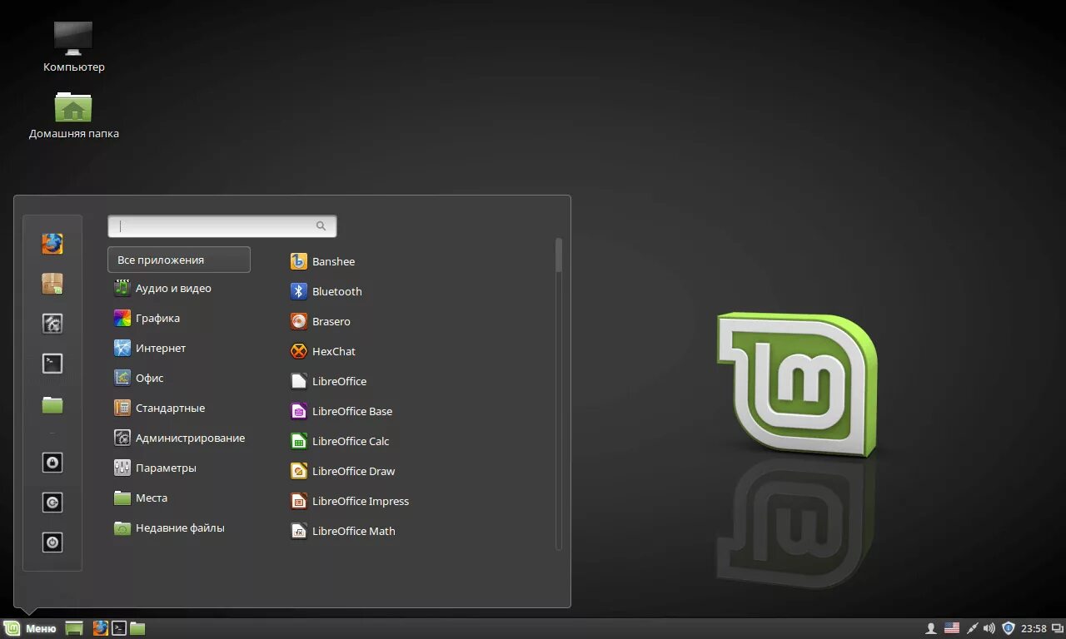The width and height of the screenshot is (1066, 639).
Task: Click the search magnifier icon in field
Action: pos(321,225)
